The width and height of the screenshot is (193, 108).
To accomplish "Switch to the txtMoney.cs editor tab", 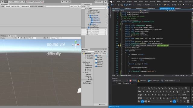I will (x=139, y=9).
